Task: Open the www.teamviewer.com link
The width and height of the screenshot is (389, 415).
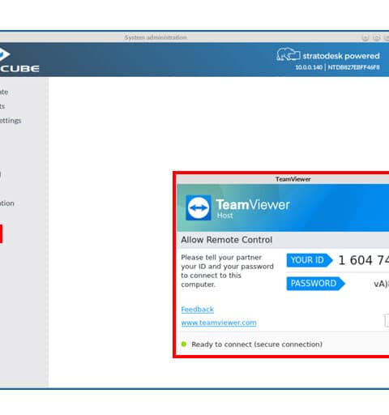Action: [x=219, y=323]
